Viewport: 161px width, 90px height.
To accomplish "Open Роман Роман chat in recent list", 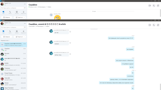I will [x=13, y=74].
